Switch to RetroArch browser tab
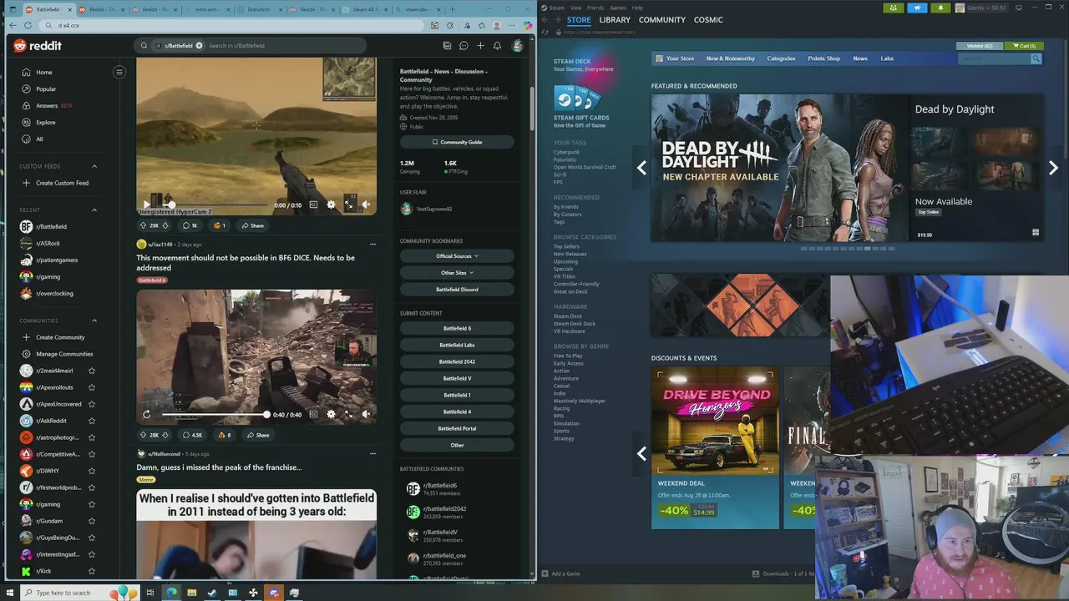 (x=258, y=9)
